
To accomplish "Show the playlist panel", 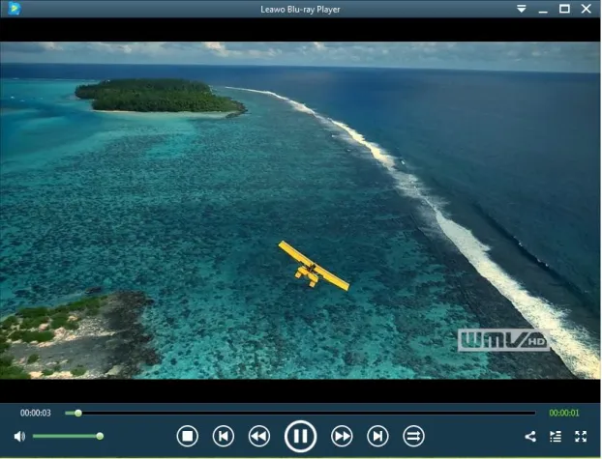I will click(556, 437).
